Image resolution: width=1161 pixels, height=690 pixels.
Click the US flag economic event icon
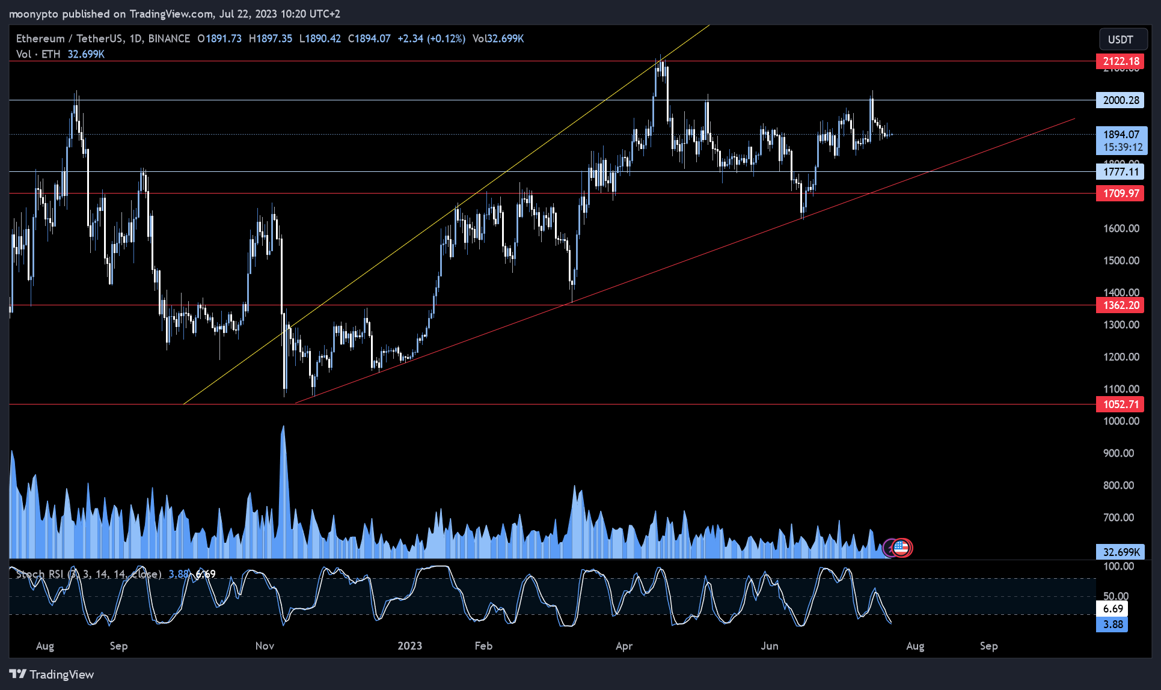tap(901, 548)
